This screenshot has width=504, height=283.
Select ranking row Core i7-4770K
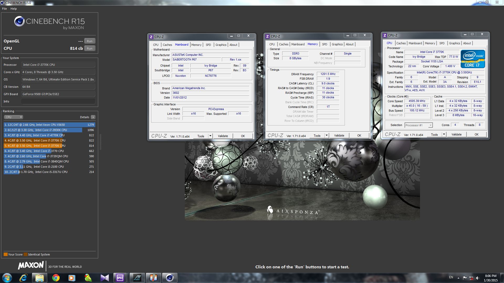coord(49,135)
